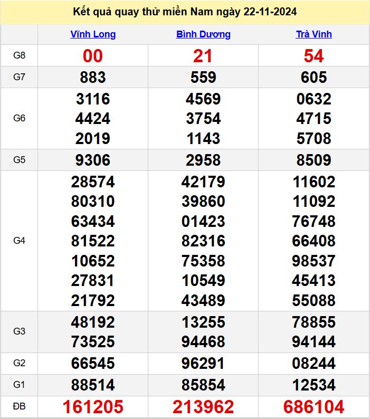Screen dimensions: 370x419
Task: Click G6 number 4715
Action: click(314, 118)
